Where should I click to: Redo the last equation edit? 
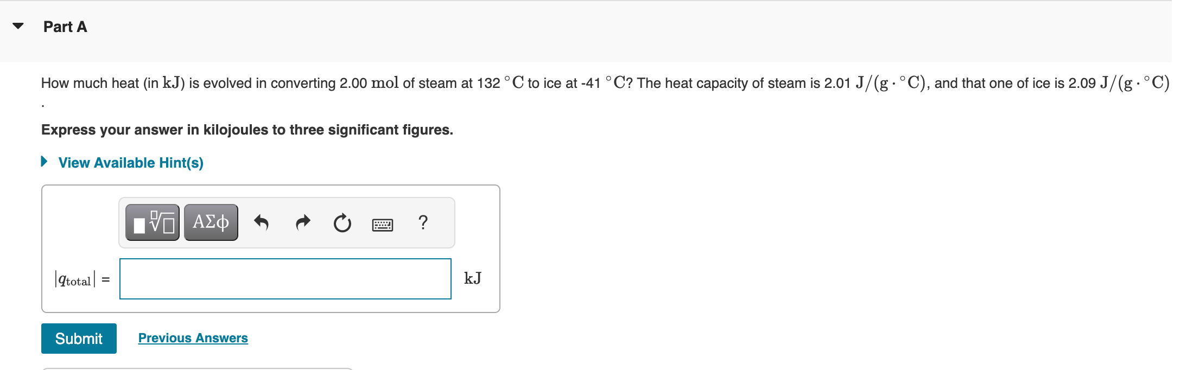coord(303,222)
